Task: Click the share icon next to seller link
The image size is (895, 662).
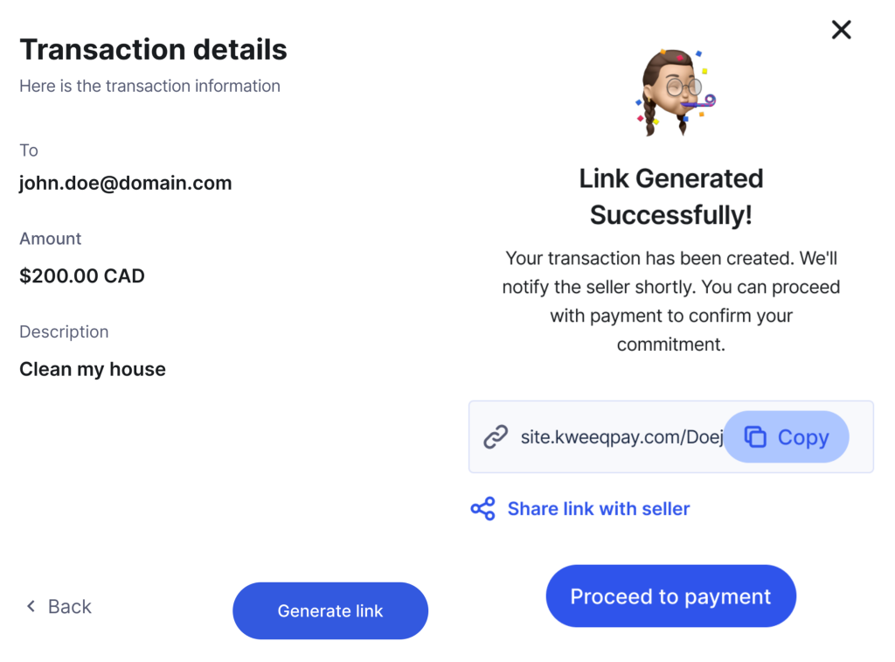Action: coord(482,508)
